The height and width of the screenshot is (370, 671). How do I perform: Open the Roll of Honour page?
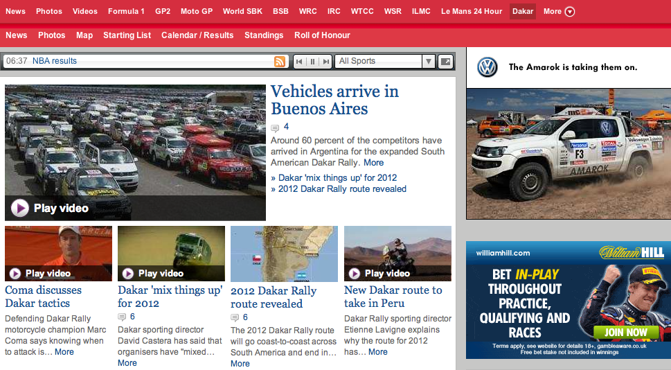(x=322, y=35)
